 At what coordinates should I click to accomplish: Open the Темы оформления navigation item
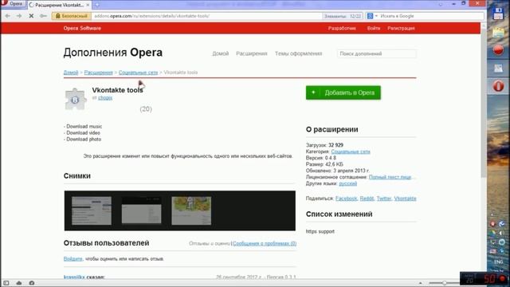(298, 53)
